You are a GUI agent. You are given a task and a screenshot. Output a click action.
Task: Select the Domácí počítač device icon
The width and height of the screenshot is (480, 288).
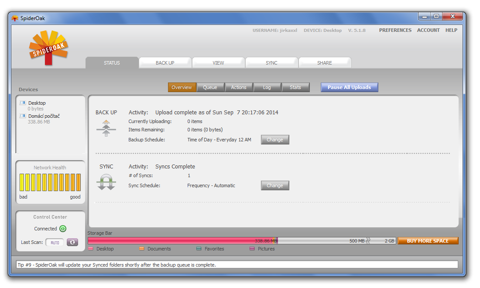[x=23, y=116]
